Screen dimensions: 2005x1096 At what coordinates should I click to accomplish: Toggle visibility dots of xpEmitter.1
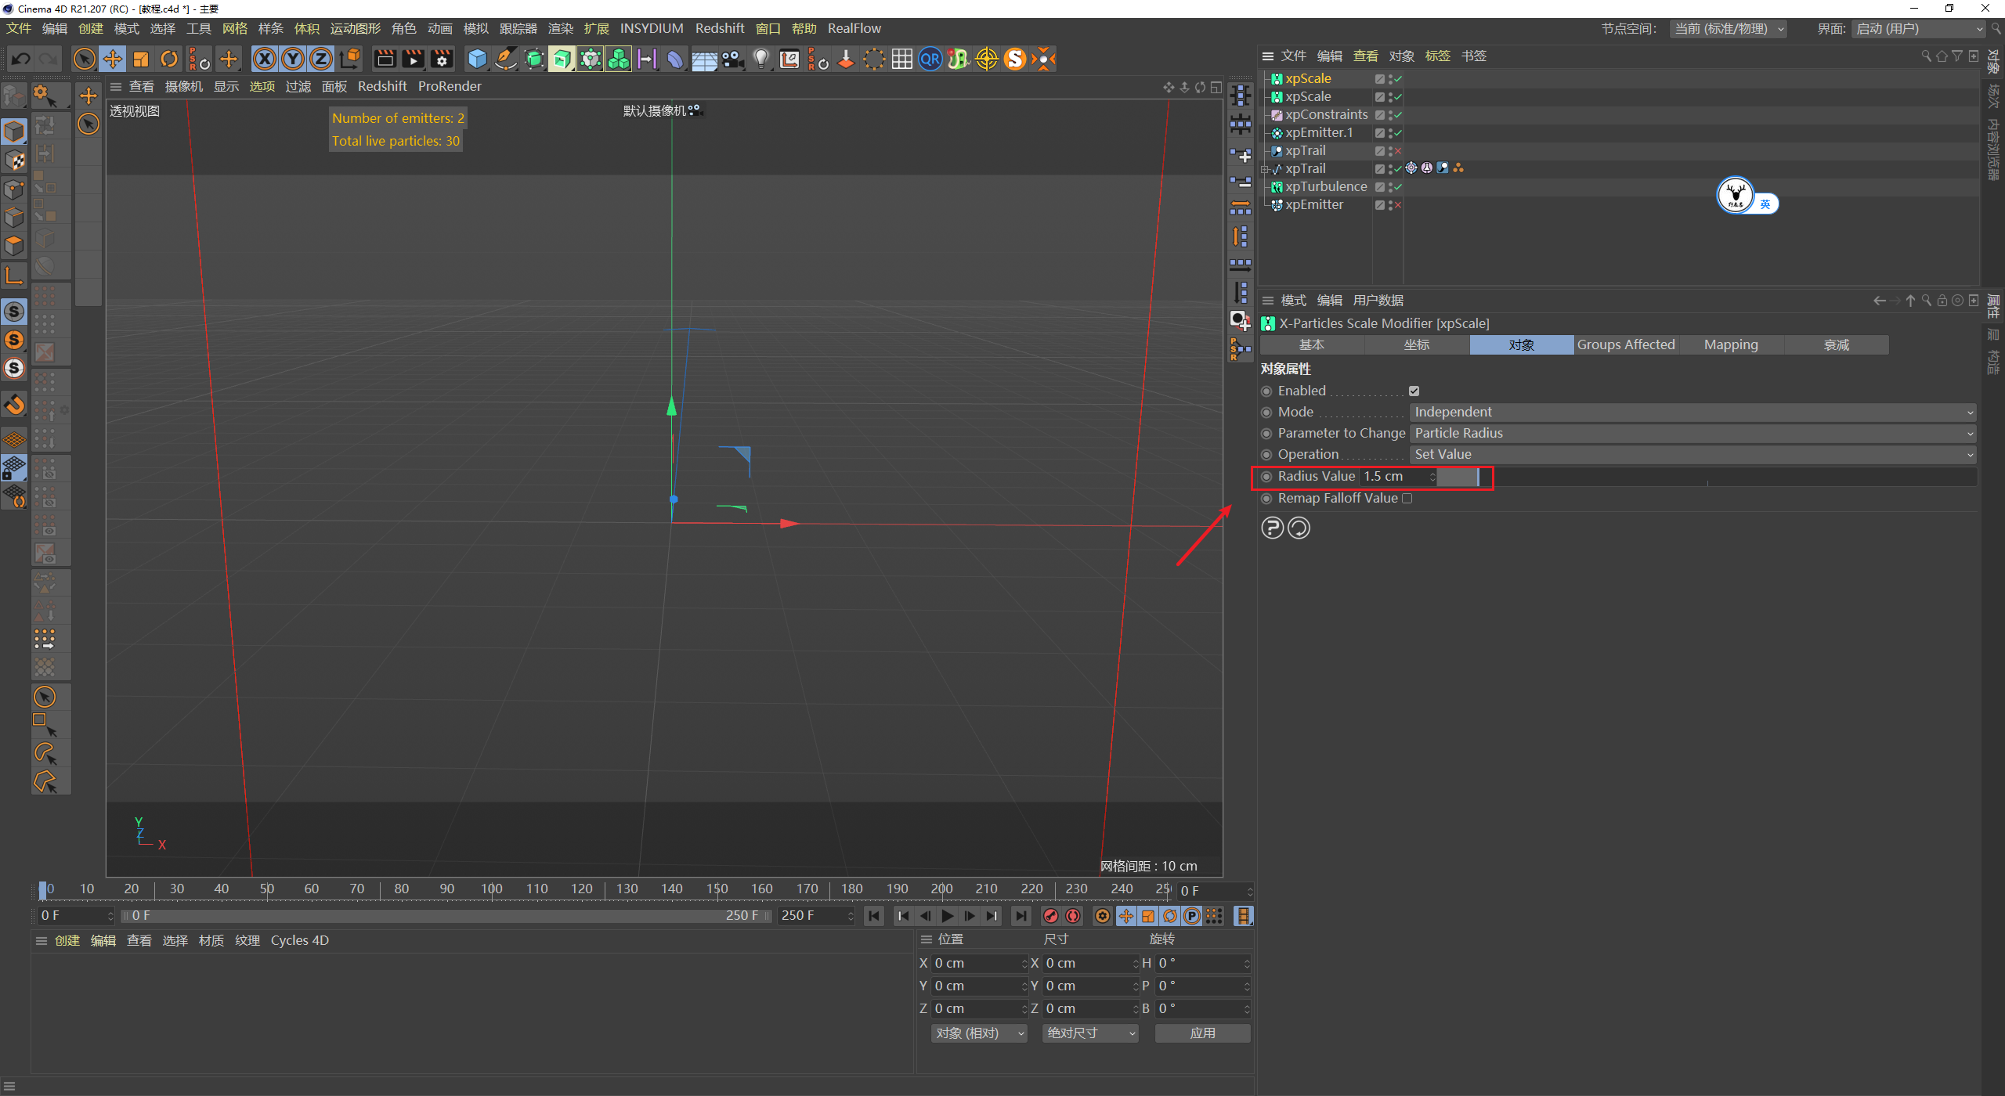click(x=1390, y=133)
